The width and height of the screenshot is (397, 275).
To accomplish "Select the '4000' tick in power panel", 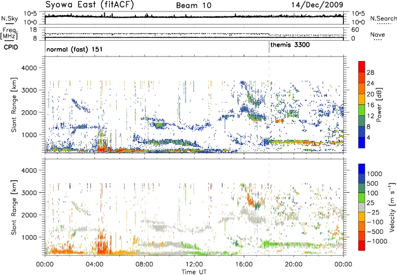I will (x=29, y=68).
